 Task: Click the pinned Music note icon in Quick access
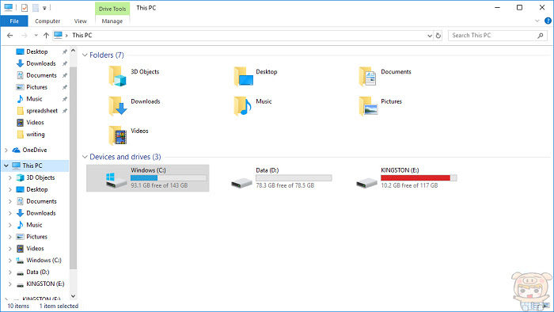point(20,99)
